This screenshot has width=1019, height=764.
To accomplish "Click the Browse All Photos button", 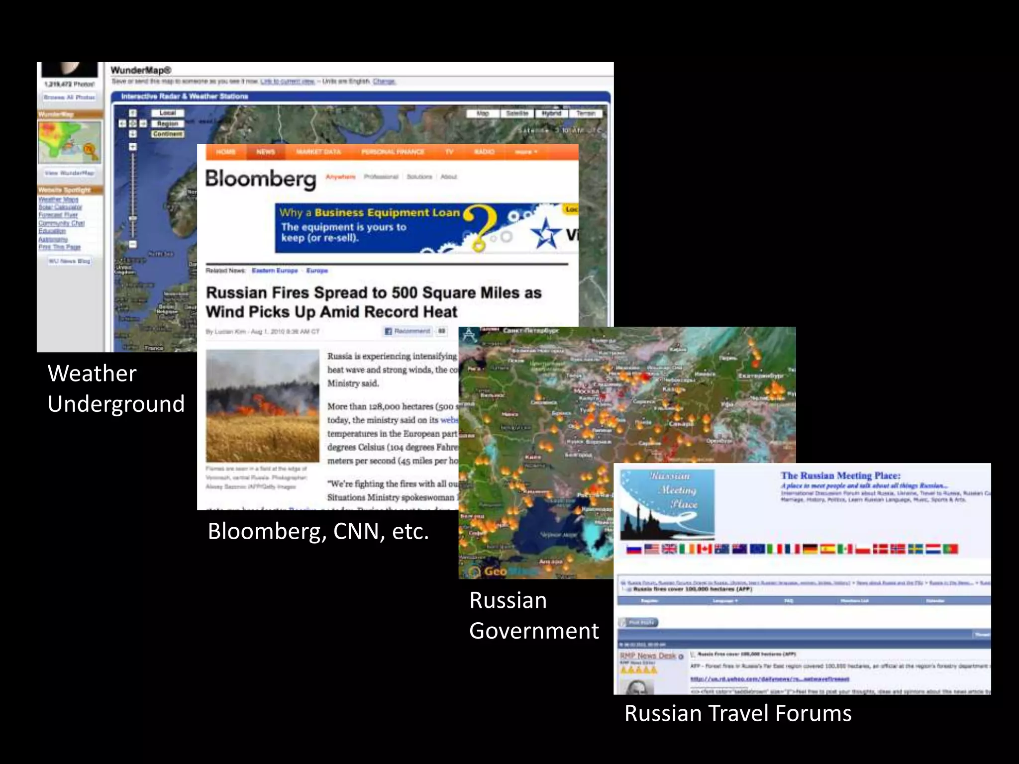I will pyautogui.click(x=69, y=97).
